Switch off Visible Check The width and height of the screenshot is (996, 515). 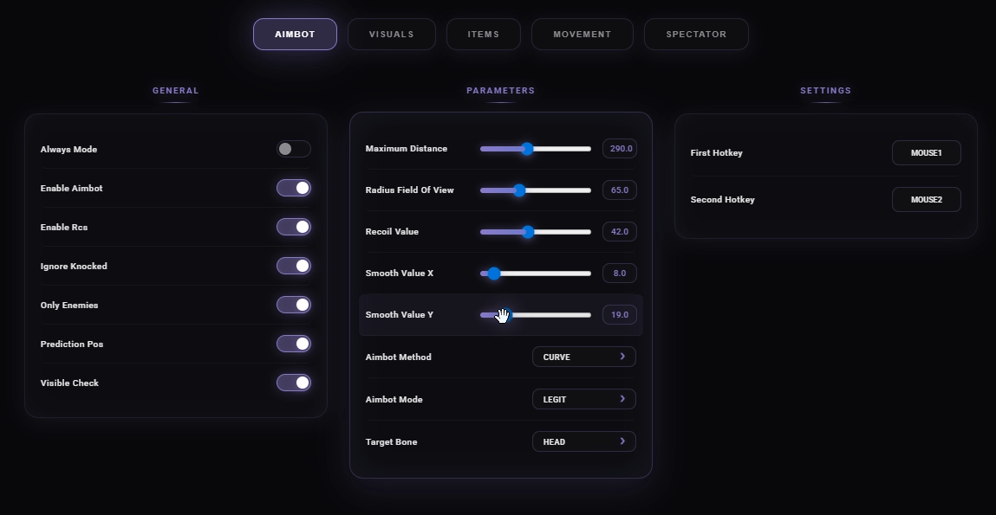pyautogui.click(x=294, y=383)
